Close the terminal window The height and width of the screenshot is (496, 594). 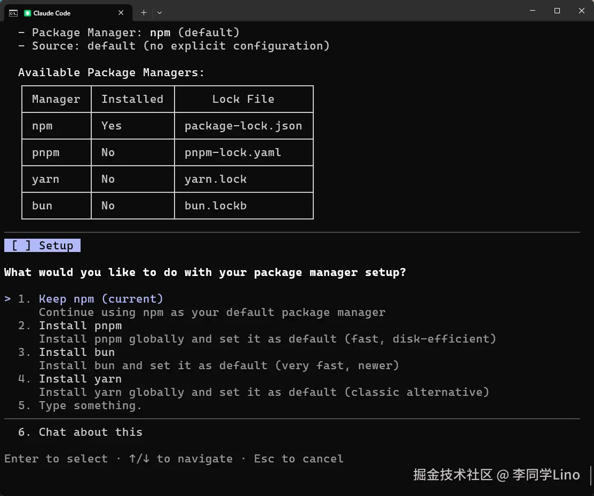[581, 11]
